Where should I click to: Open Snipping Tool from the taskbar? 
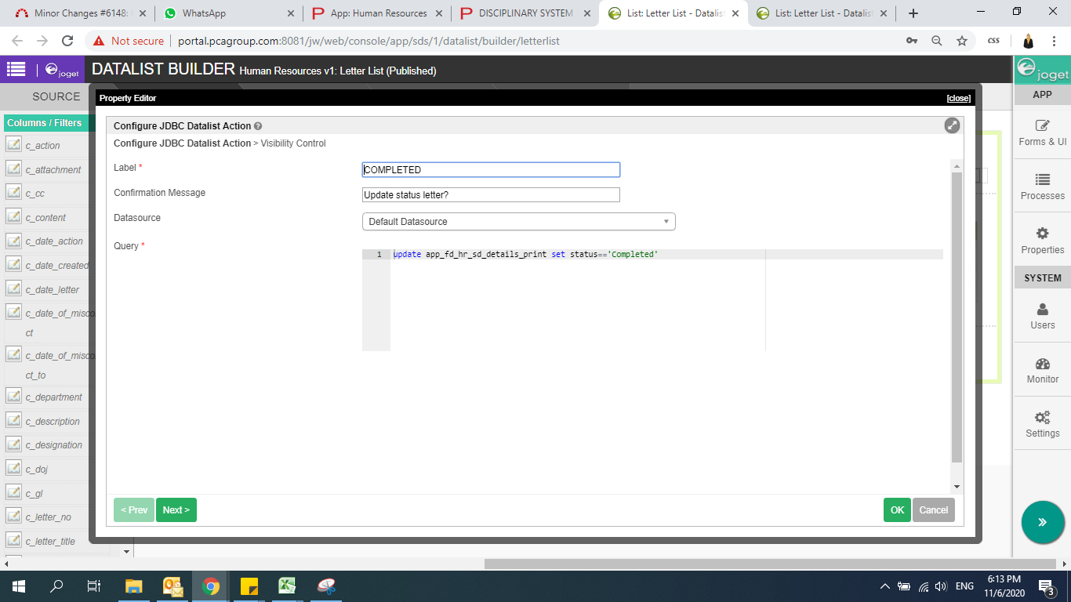click(326, 586)
